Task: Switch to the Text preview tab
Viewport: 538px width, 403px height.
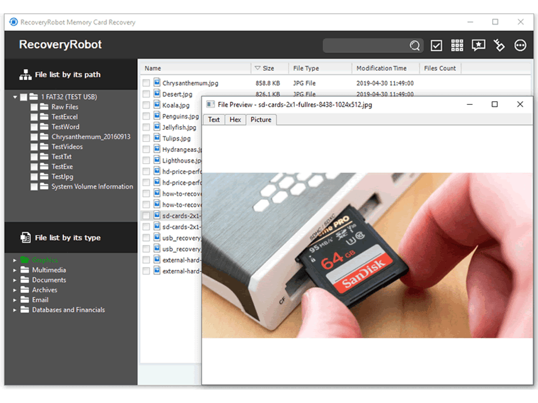Action: (214, 120)
